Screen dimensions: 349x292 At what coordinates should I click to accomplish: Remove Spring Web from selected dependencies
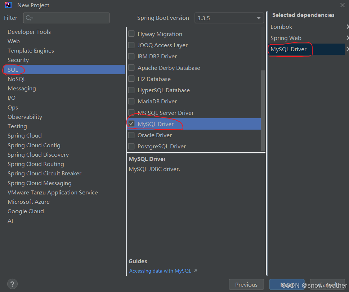pos(348,38)
